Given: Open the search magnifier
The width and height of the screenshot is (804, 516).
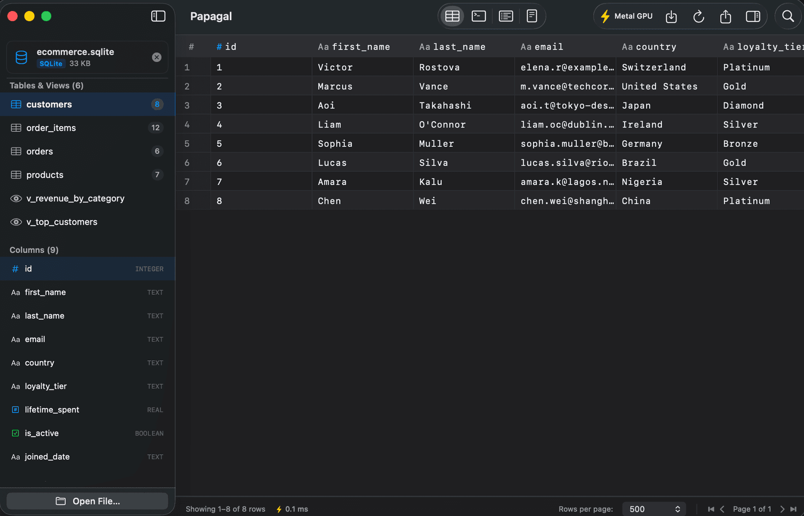Looking at the screenshot, I should pos(788,17).
